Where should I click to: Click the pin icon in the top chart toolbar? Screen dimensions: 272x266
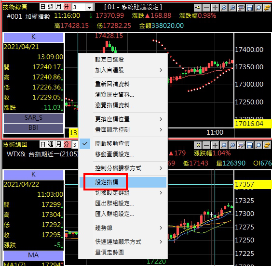pyautogui.click(x=198, y=7)
